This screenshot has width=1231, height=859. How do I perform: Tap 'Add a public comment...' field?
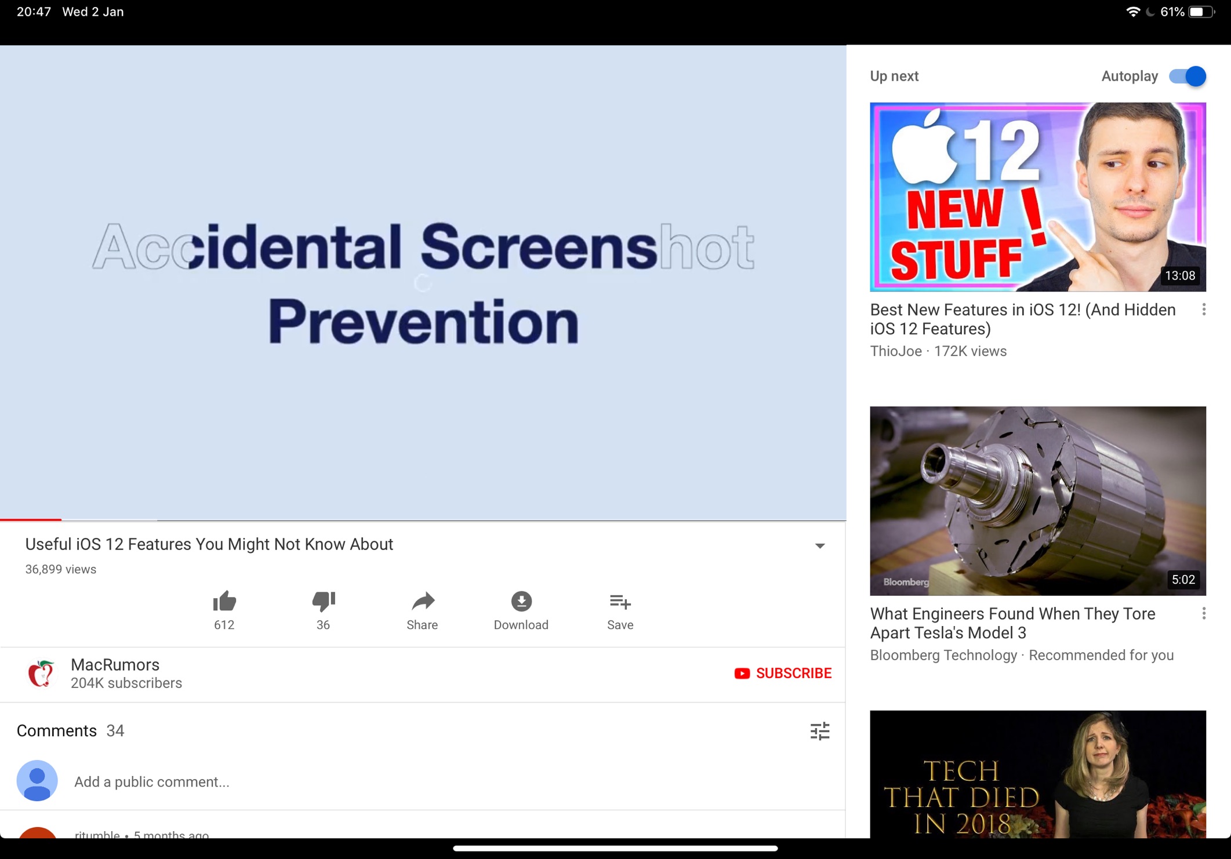coord(152,781)
